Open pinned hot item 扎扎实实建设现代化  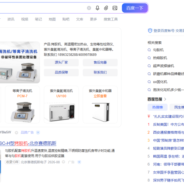click(x=168, y=117)
